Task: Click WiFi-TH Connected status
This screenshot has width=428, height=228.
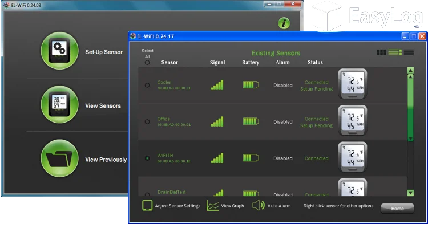Action: (x=316, y=158)
